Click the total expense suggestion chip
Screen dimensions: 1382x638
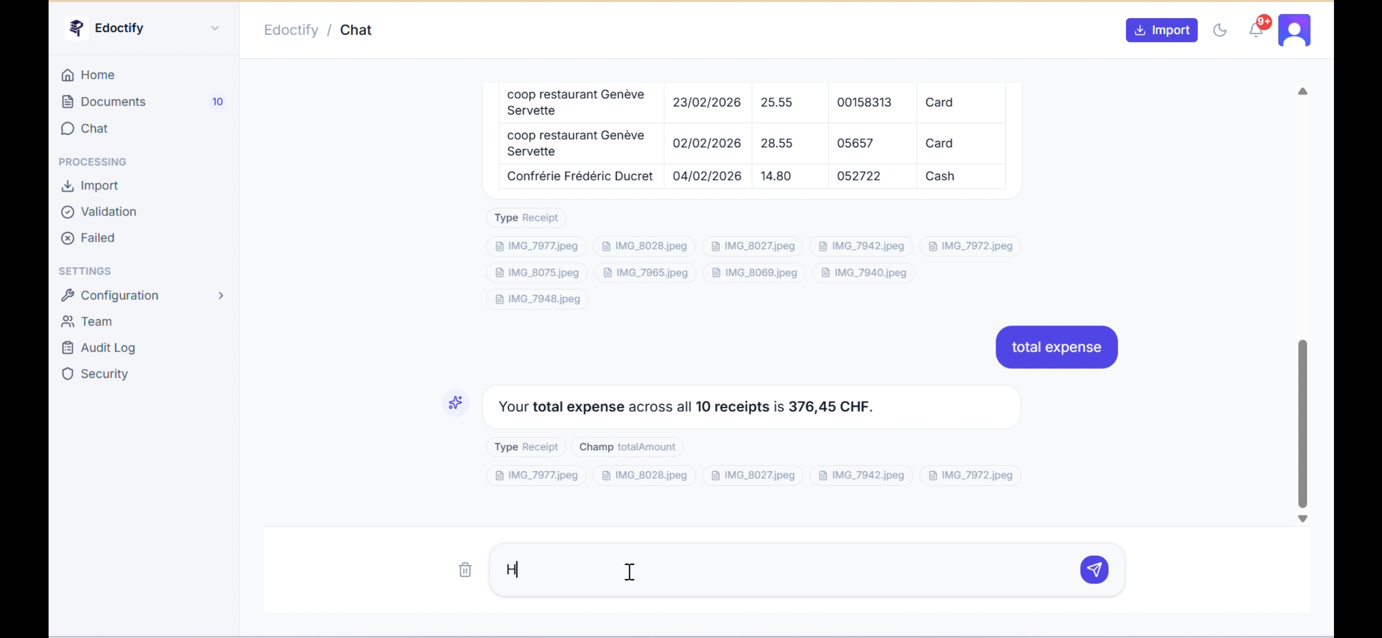tap(1056, 347)
